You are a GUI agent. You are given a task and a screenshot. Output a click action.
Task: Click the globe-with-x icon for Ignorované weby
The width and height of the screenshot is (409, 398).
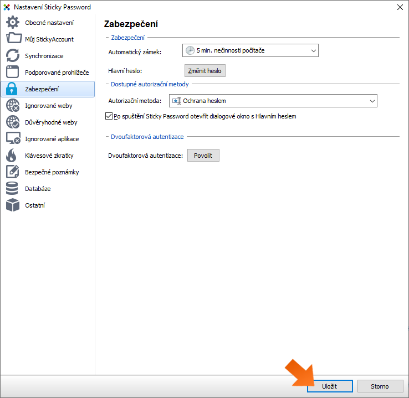click(x=13, y=106)
